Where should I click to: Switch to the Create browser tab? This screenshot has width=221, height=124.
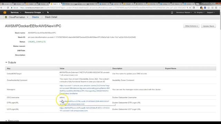(31, 4)
